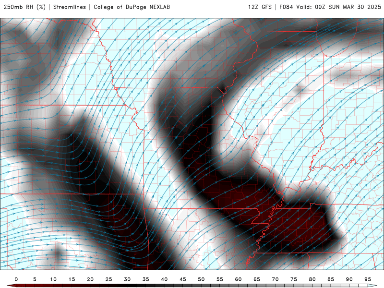Click the colorbar label "55"
Screen dimensions: 384x288
tap(220, 279)
